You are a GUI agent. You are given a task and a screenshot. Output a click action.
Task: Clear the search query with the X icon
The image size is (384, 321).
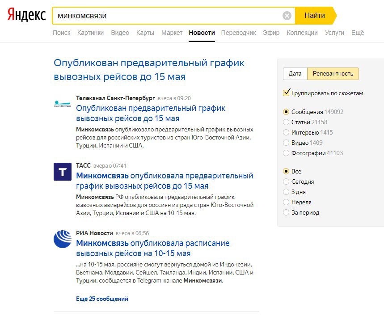tap(287, 16)
